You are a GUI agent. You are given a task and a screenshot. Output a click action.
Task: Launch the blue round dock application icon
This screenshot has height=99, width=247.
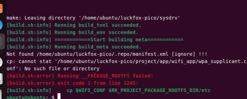pyautogui.click(x=1, y=25)
